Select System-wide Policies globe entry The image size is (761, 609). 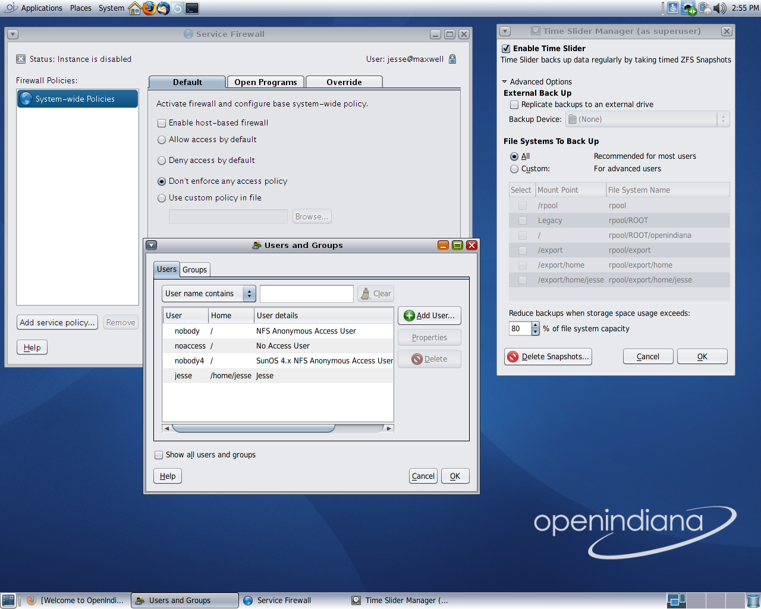pyautogui.click(x=77, y=99)
